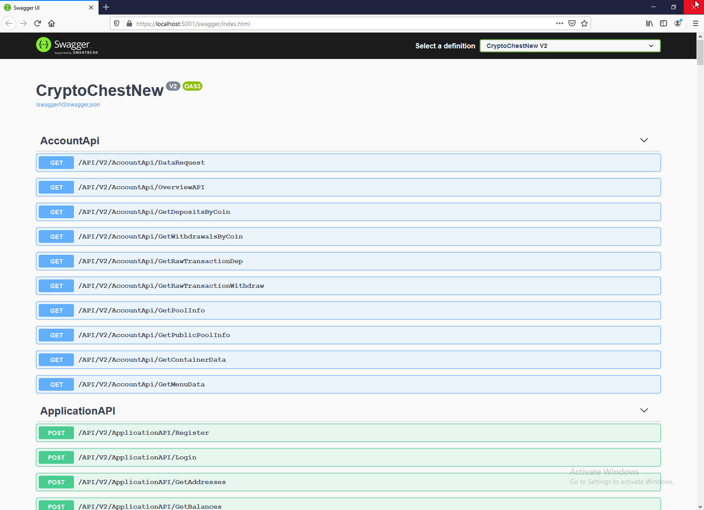Viewport: 704px width, 510px height.
Task: Click the page scrollbar up arrow
Action: coord(700,37)
